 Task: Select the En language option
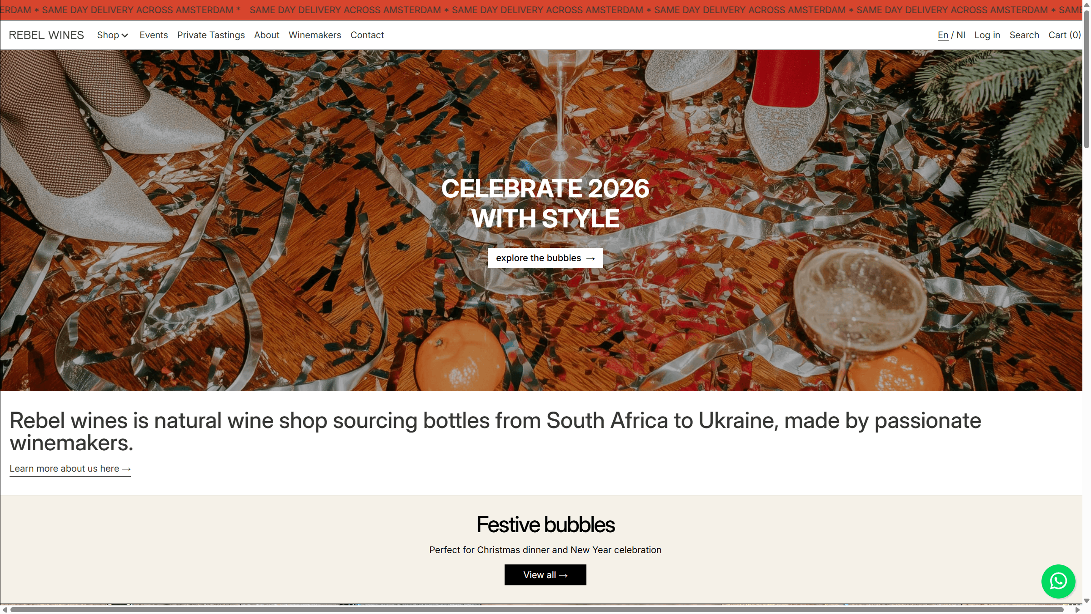tap(943, 35)
